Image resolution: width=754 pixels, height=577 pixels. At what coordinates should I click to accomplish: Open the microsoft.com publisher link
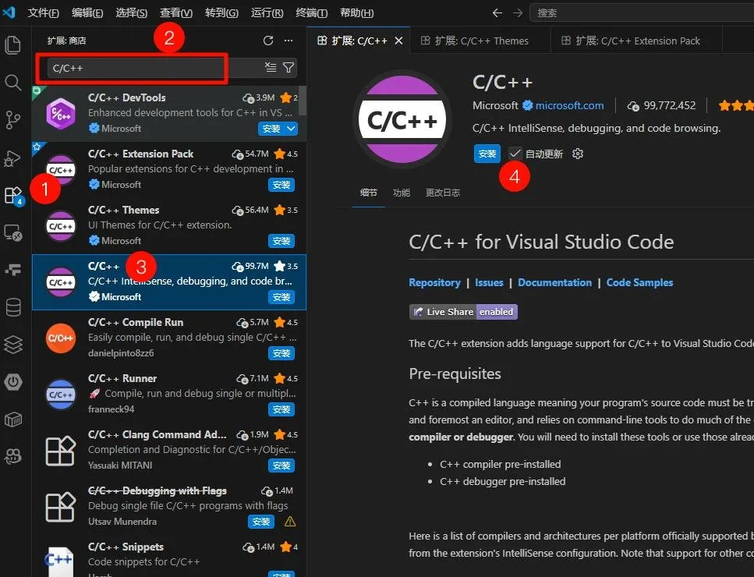coord(570,106)
